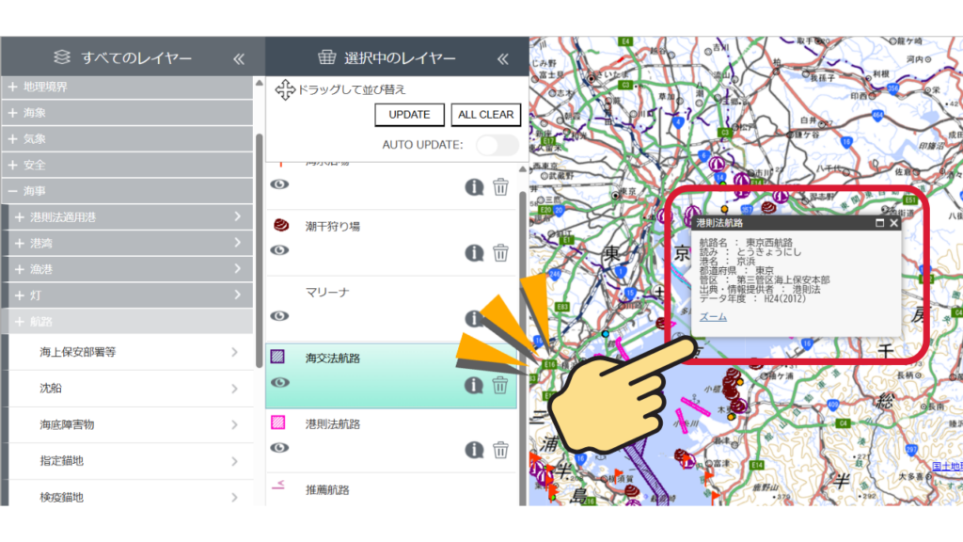Collapse the 海事 category

tap(13, 191)
